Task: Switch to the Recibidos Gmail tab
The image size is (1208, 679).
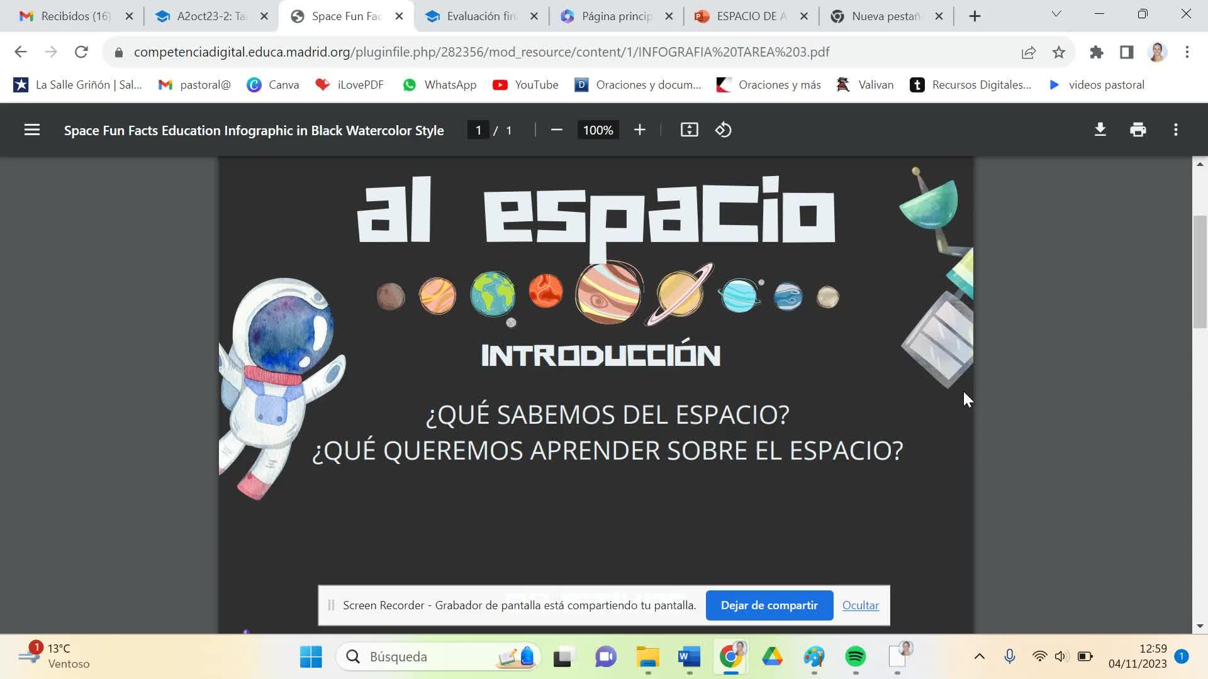Action: 75,16
